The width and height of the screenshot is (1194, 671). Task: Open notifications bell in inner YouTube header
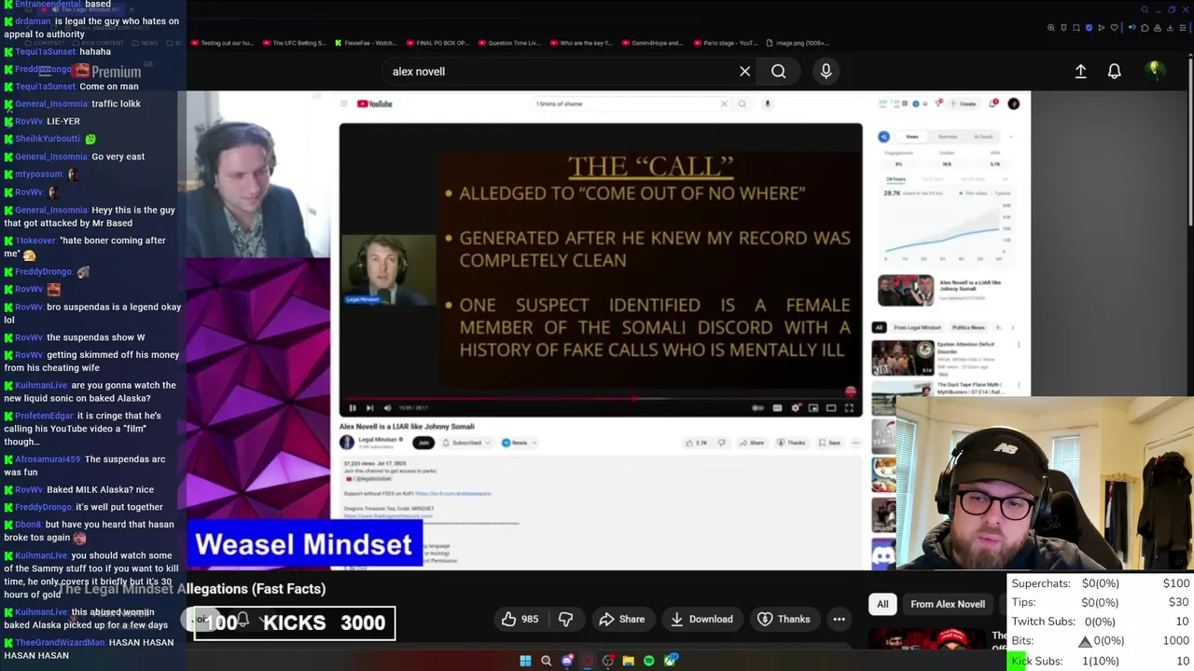pos(993,103)
